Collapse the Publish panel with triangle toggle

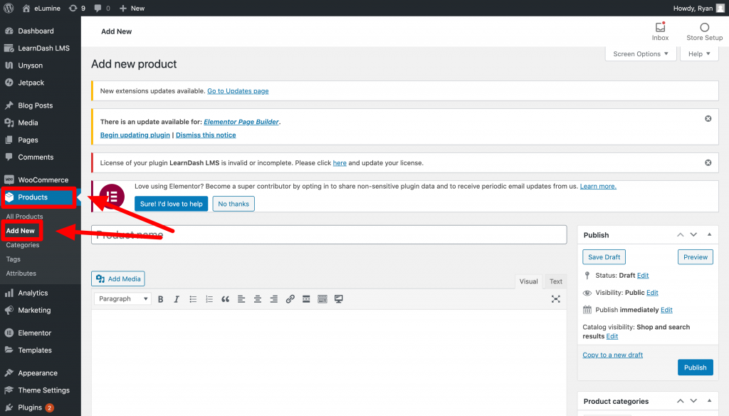tap(709, 234)
